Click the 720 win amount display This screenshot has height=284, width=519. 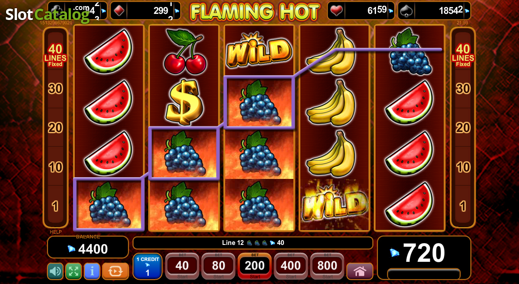424,253
